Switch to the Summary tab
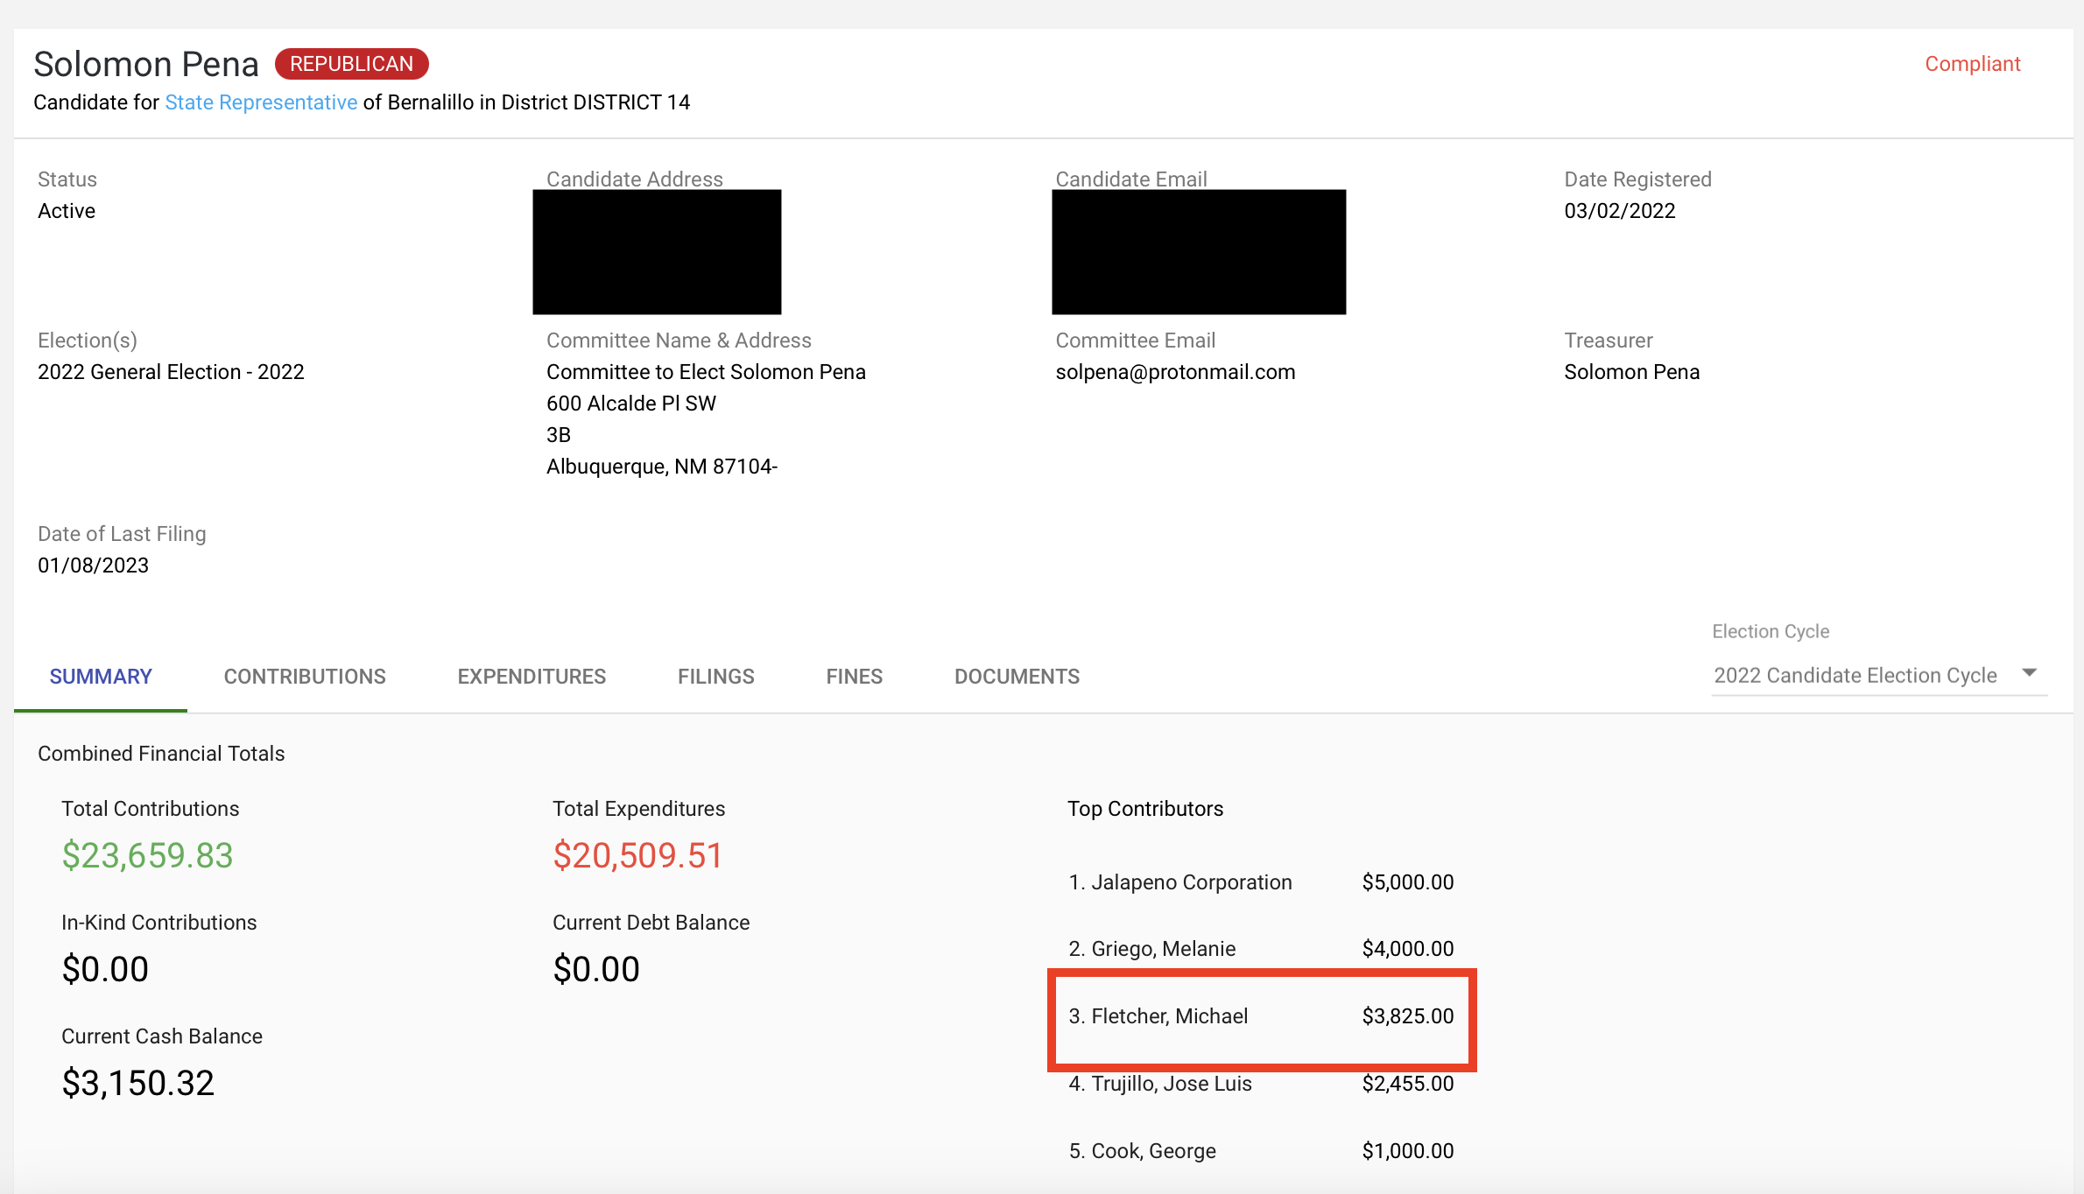This screenshot has height=1194, width=2084. pos(101,676)
